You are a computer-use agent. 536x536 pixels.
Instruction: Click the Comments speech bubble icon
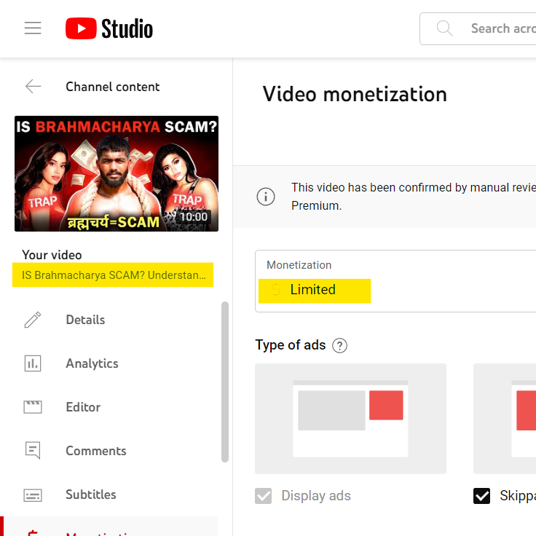[33, 451]
